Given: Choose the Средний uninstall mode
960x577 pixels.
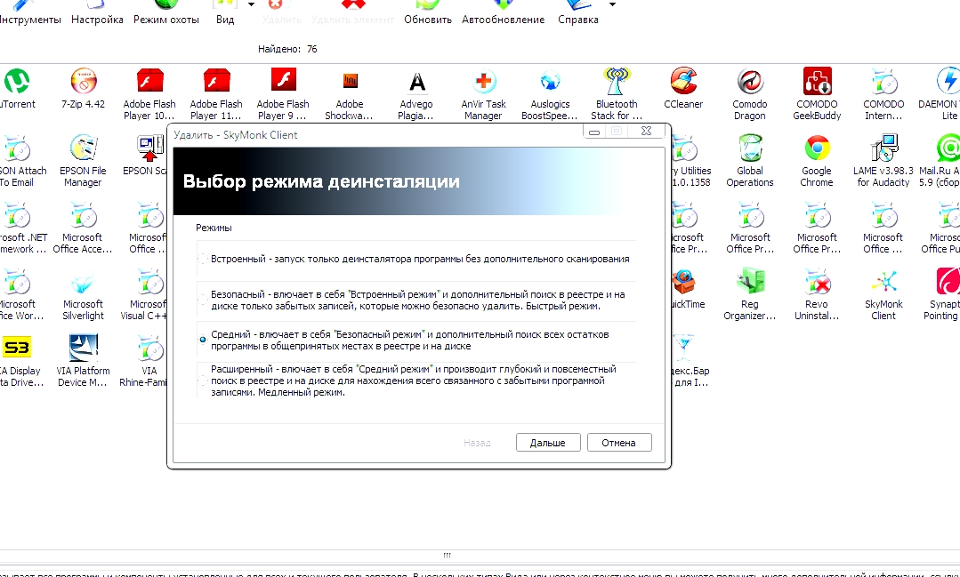Looking at the screenshot, I should pos(203,339).
